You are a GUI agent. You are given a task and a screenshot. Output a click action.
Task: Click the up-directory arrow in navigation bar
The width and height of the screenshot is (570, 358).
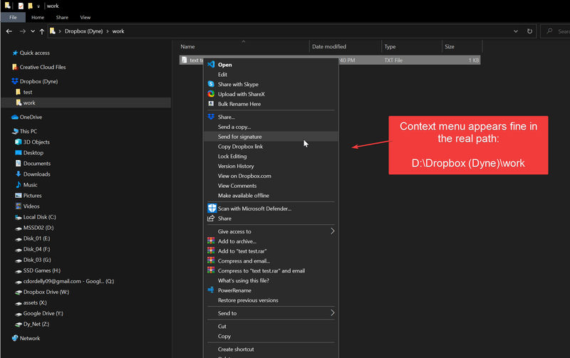click(43, 31)
